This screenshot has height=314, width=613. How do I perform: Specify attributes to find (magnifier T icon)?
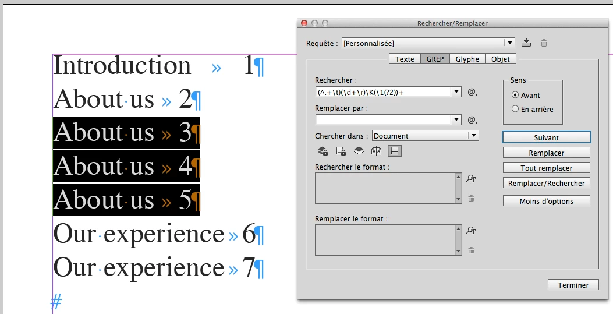pyautogui.click(x=471, y=179)
